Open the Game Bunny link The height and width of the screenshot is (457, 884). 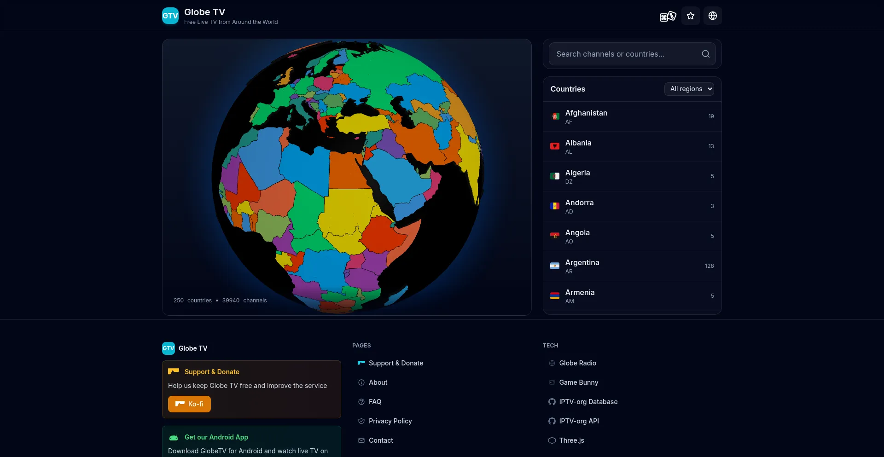click(578, 382)
